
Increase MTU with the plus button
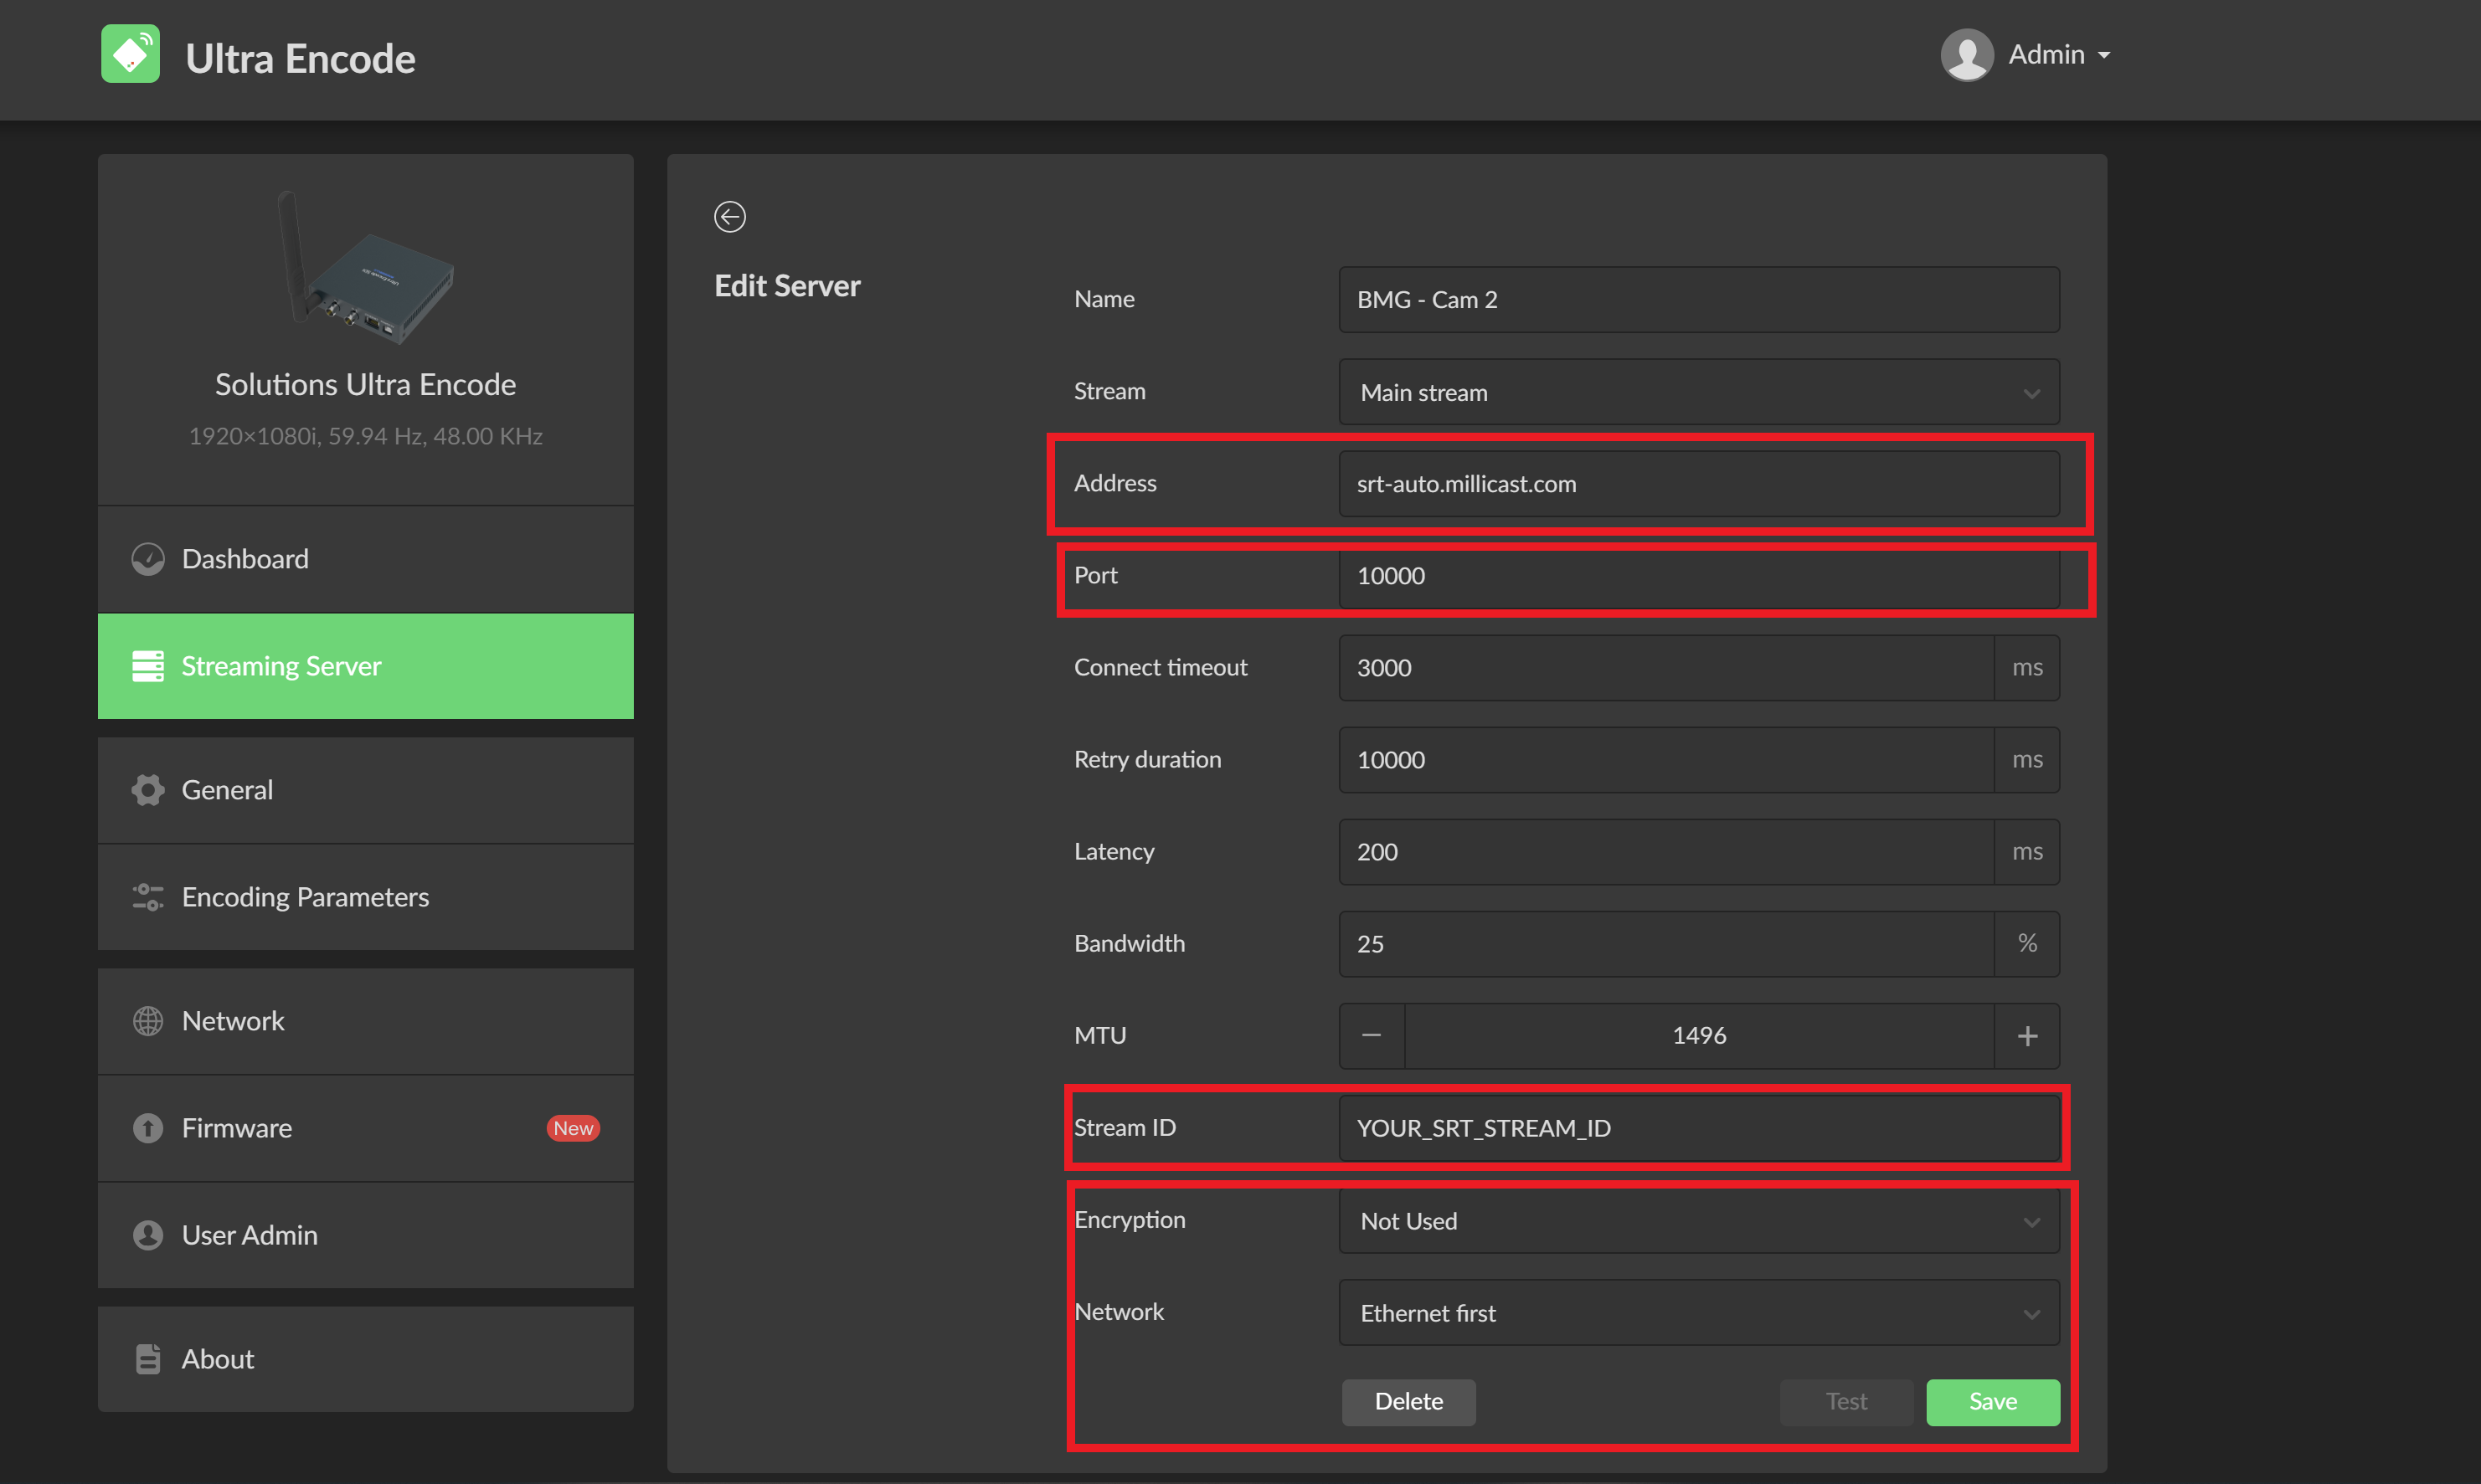pyautogui.click(x=2027, y=1036)
